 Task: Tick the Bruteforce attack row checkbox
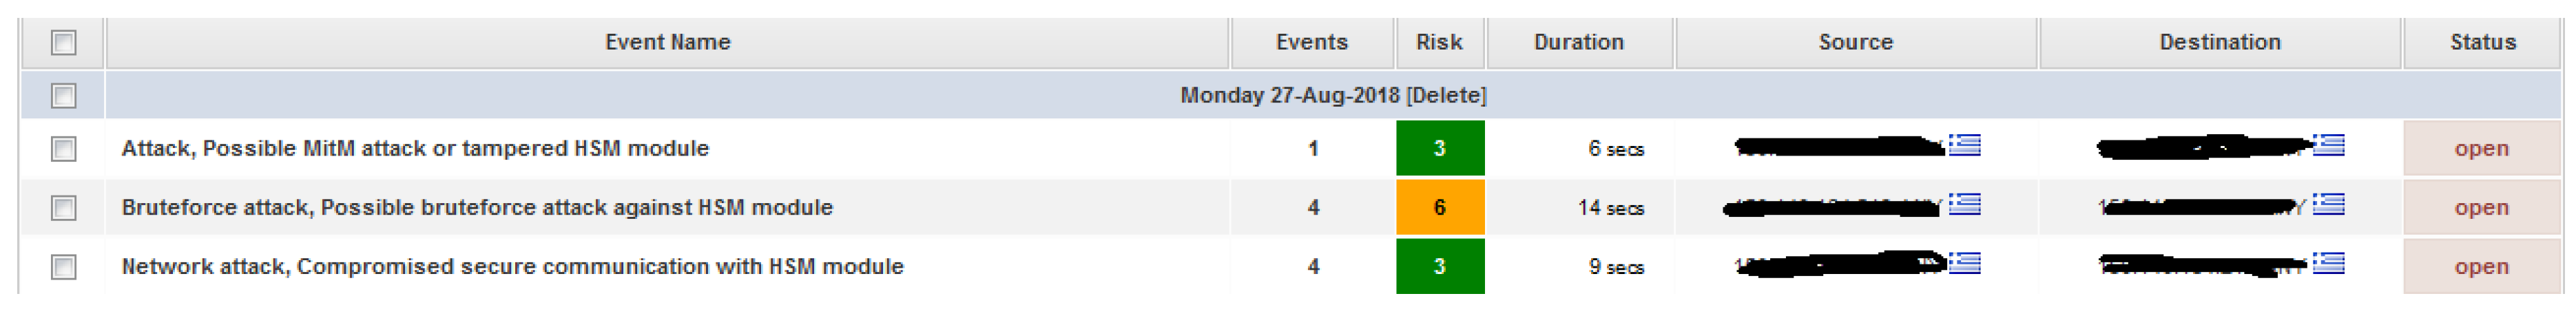coord(63,208)
